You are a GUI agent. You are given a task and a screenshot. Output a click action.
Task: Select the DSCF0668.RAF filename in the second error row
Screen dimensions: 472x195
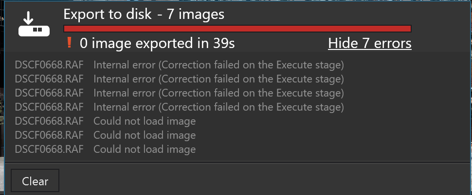click(50, 79)
